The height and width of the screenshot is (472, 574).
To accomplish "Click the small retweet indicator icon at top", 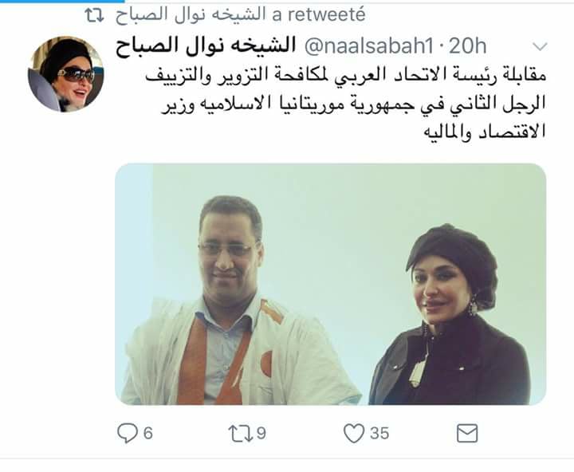I will (x=94, y=15).
